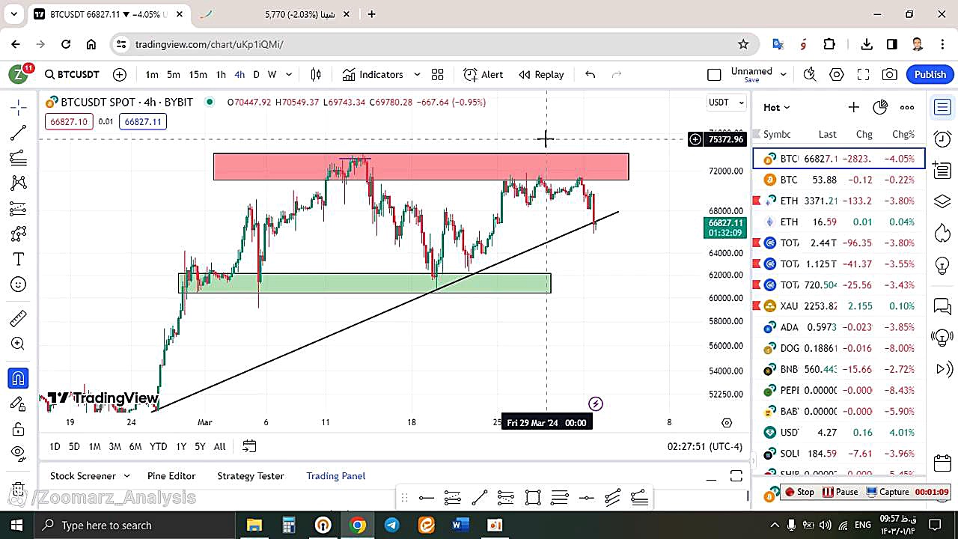958x539 pixels.
Task: Switch to the 1h timeframe
Action: coord(221,74)
